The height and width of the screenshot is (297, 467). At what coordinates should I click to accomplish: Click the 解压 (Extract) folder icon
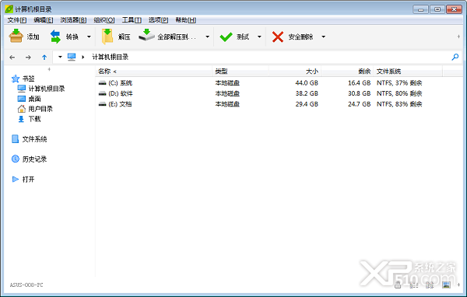tap(107, 37)
